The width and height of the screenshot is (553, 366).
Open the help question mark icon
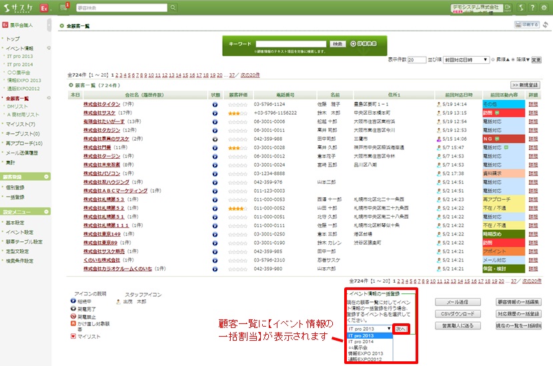[x=531, y=8]
